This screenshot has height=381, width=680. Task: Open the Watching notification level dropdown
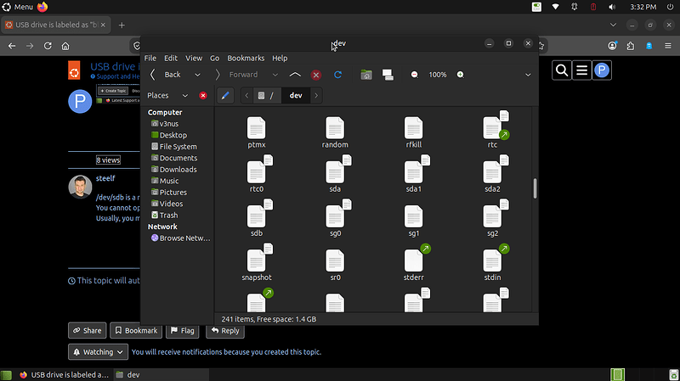click(98, 352)
